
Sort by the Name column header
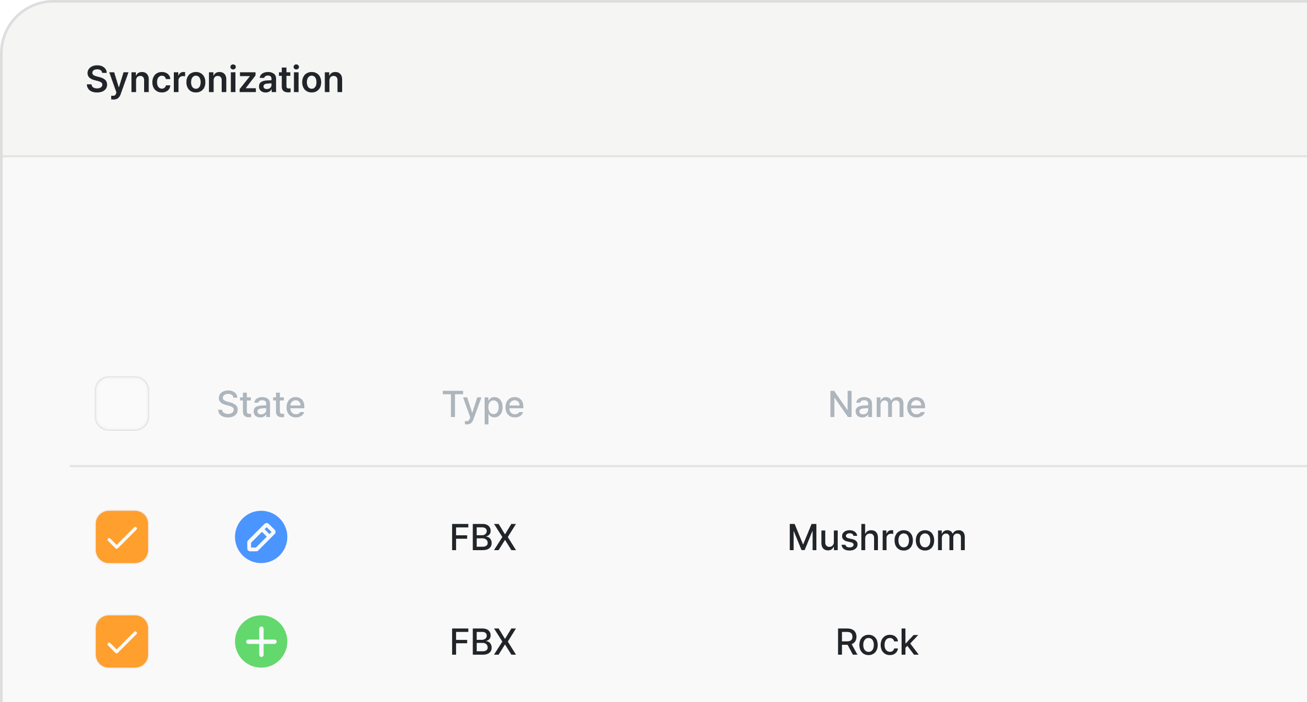click(877, 404)
